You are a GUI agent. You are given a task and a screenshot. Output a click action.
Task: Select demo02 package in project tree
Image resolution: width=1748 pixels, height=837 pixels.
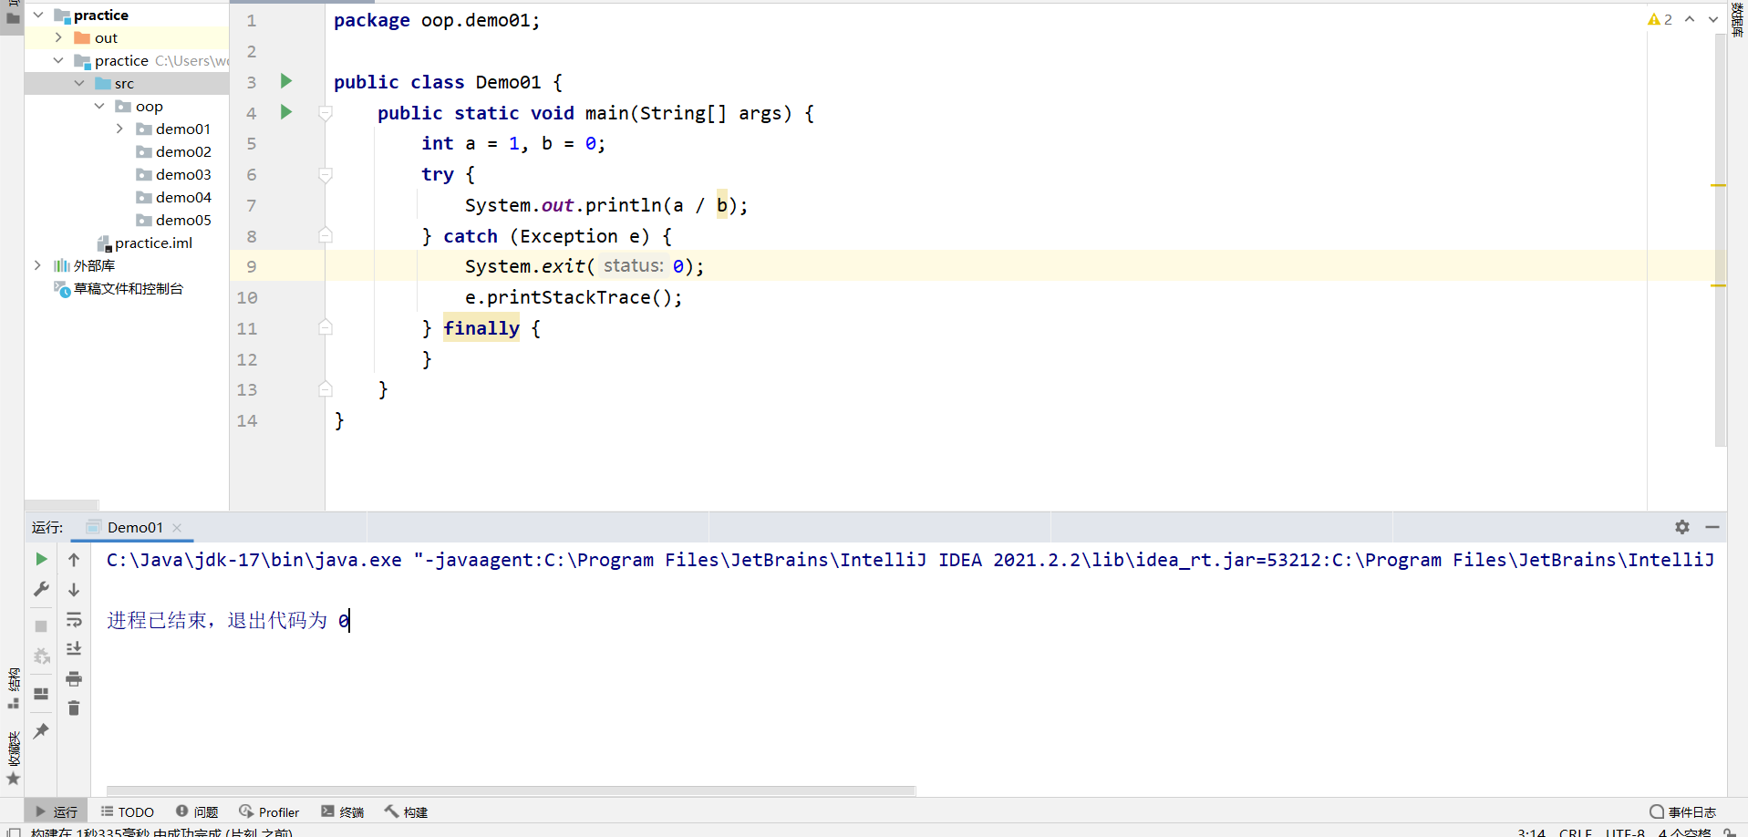tap(173, 151)
